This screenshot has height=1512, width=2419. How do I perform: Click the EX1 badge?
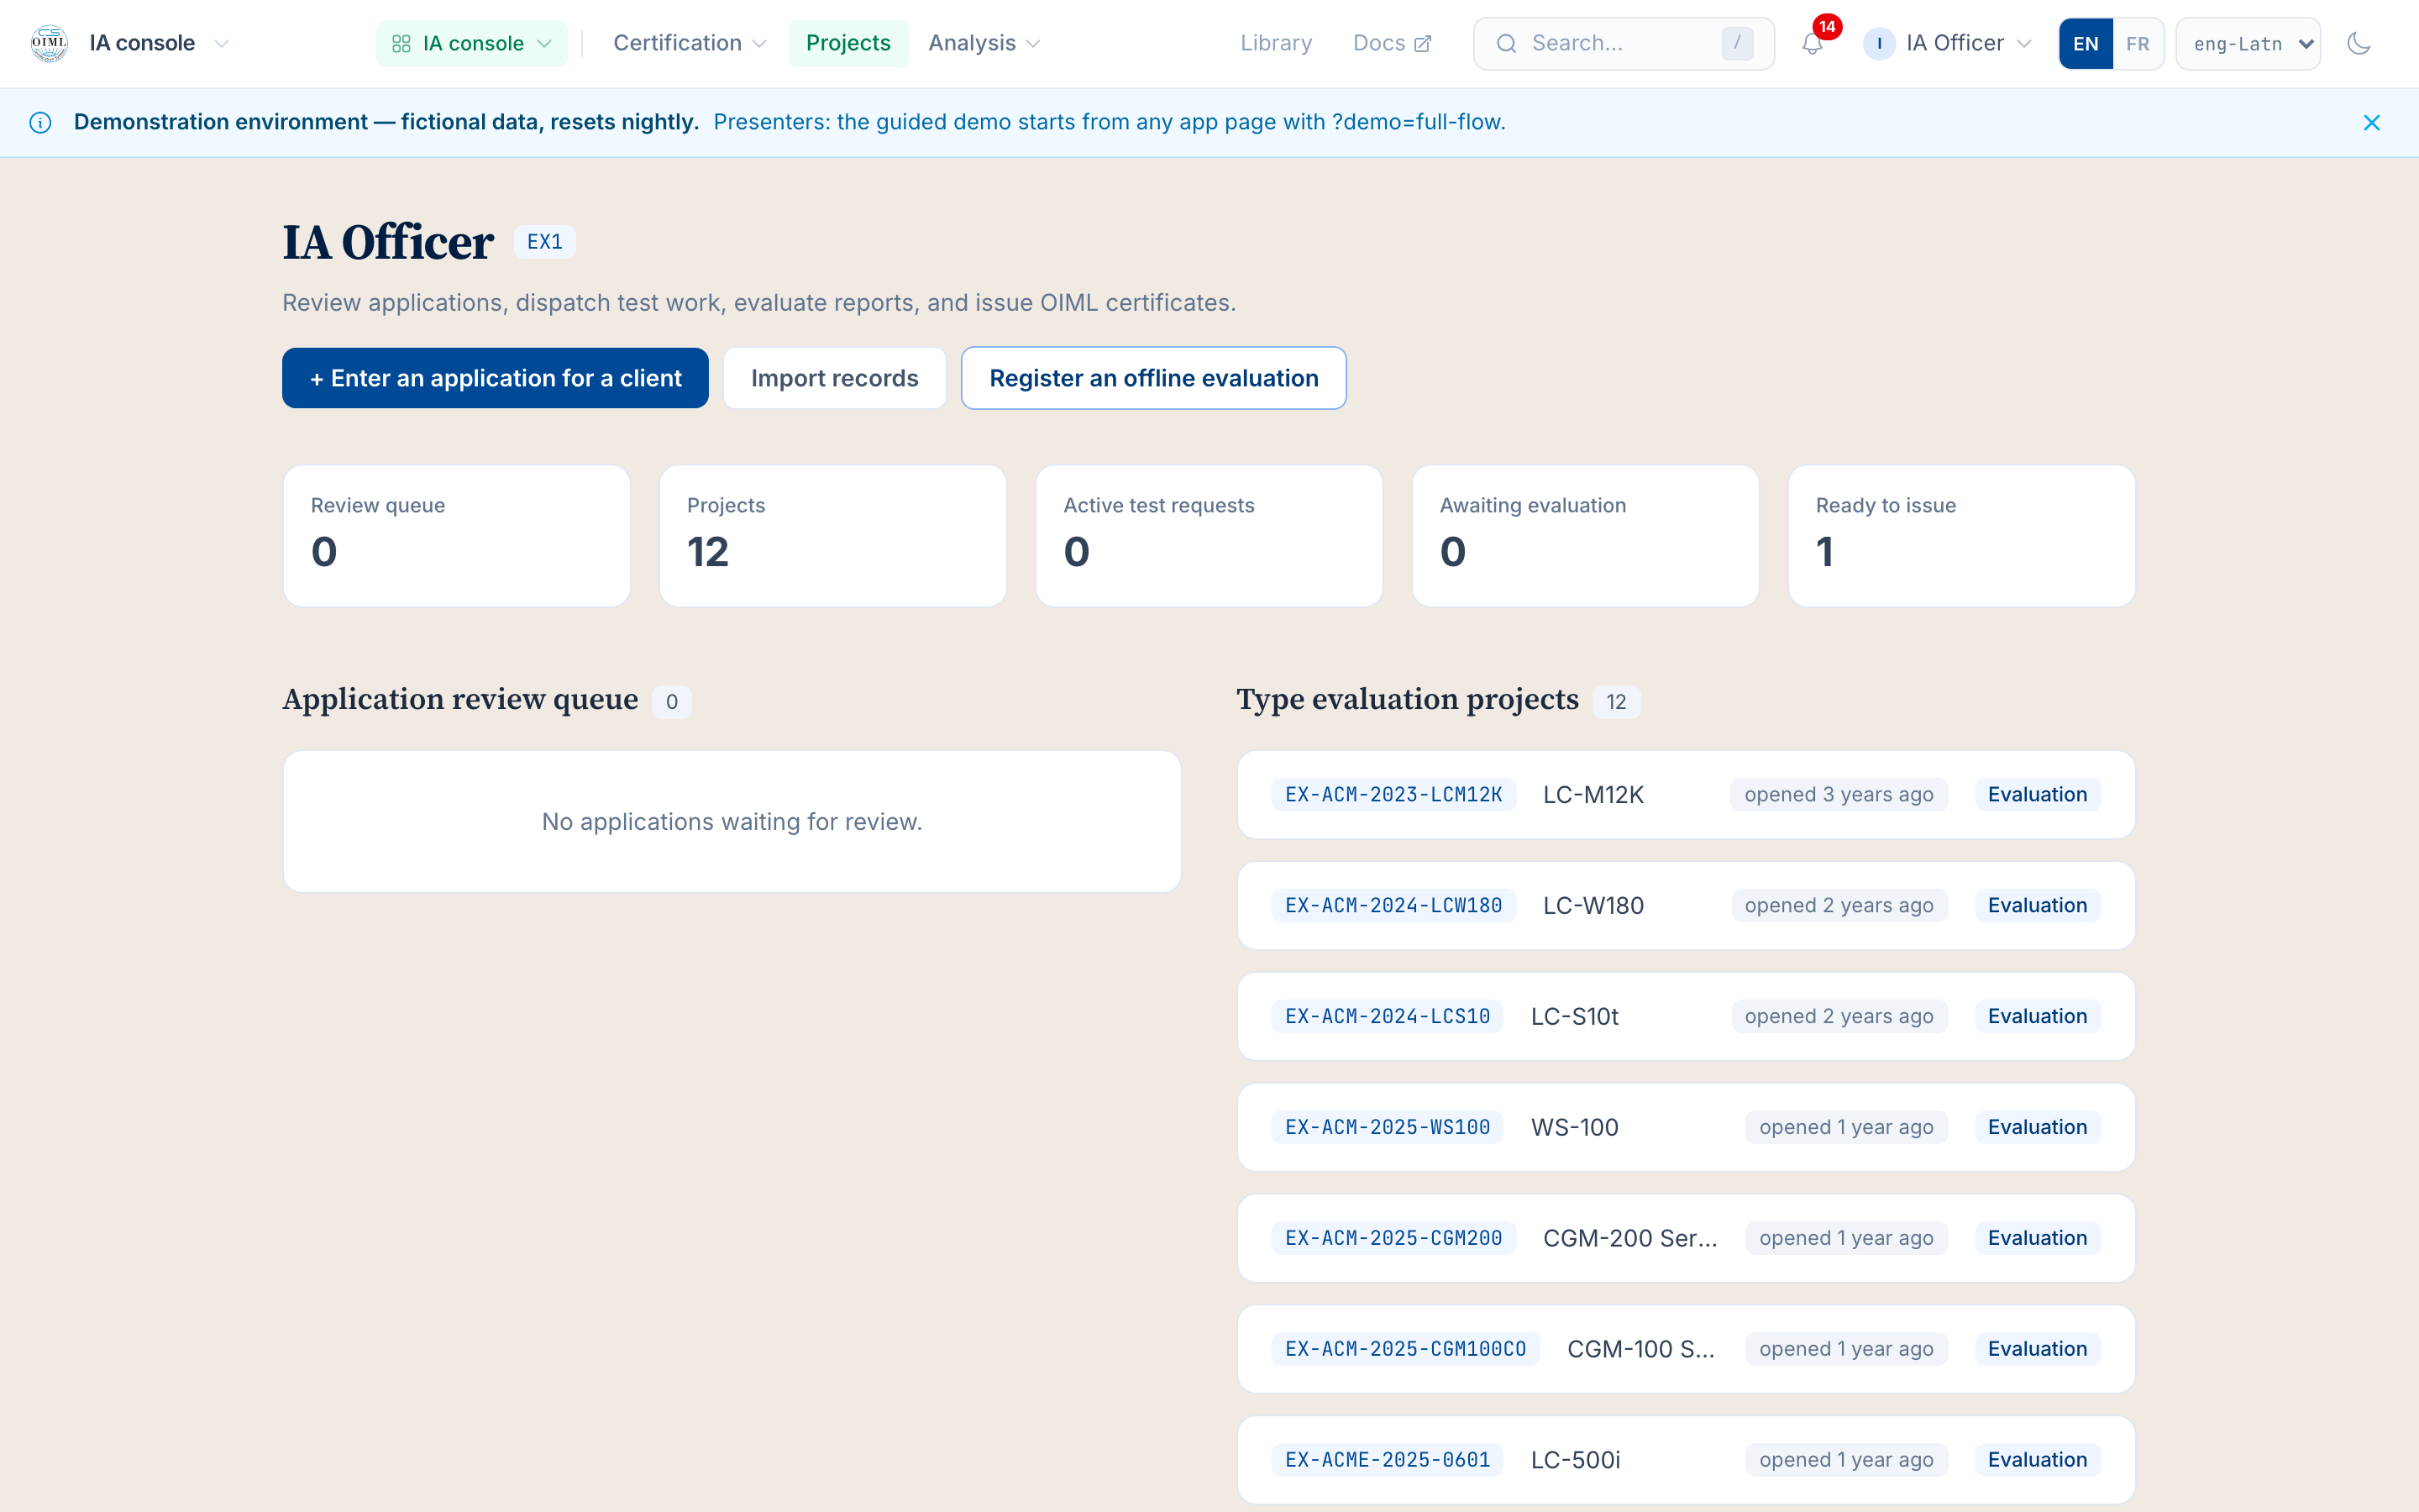pyautogui.click(x=545, y=242)
